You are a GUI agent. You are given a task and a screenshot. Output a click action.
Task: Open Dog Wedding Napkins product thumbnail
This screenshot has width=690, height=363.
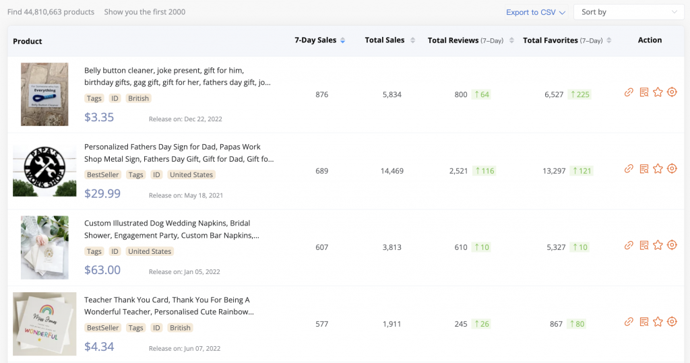tap(44, 247)
